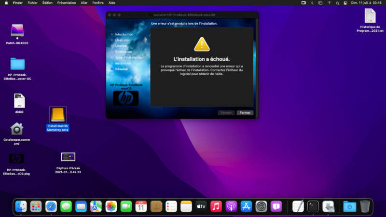Select the HP-ProBook-EliteBoo...cOS.pkg desktop file
The image size is (386, 217).
[x=16, y=159]
